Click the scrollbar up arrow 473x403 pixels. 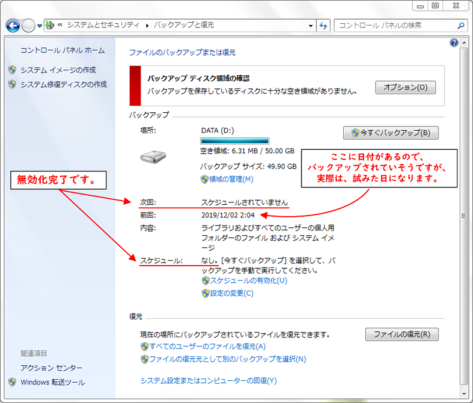point(463,43)
